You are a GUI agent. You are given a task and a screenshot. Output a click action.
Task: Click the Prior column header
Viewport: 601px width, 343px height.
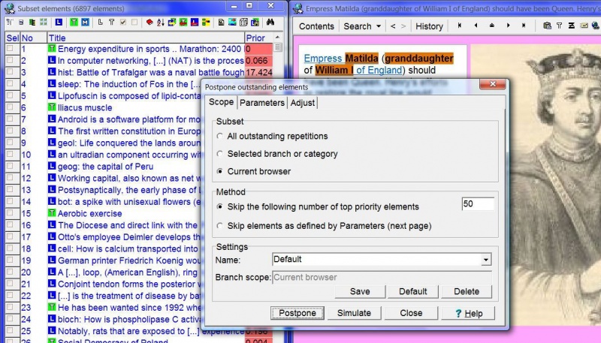coord(258,38)
